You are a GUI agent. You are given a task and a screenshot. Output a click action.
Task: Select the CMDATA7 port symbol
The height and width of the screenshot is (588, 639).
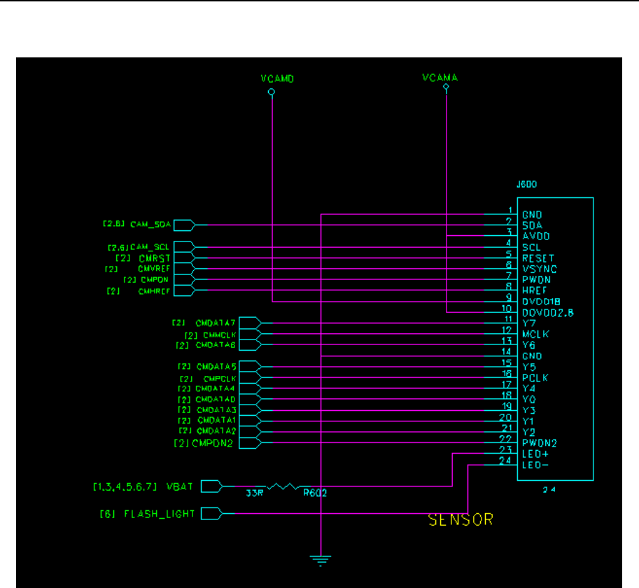coord(251,323)
